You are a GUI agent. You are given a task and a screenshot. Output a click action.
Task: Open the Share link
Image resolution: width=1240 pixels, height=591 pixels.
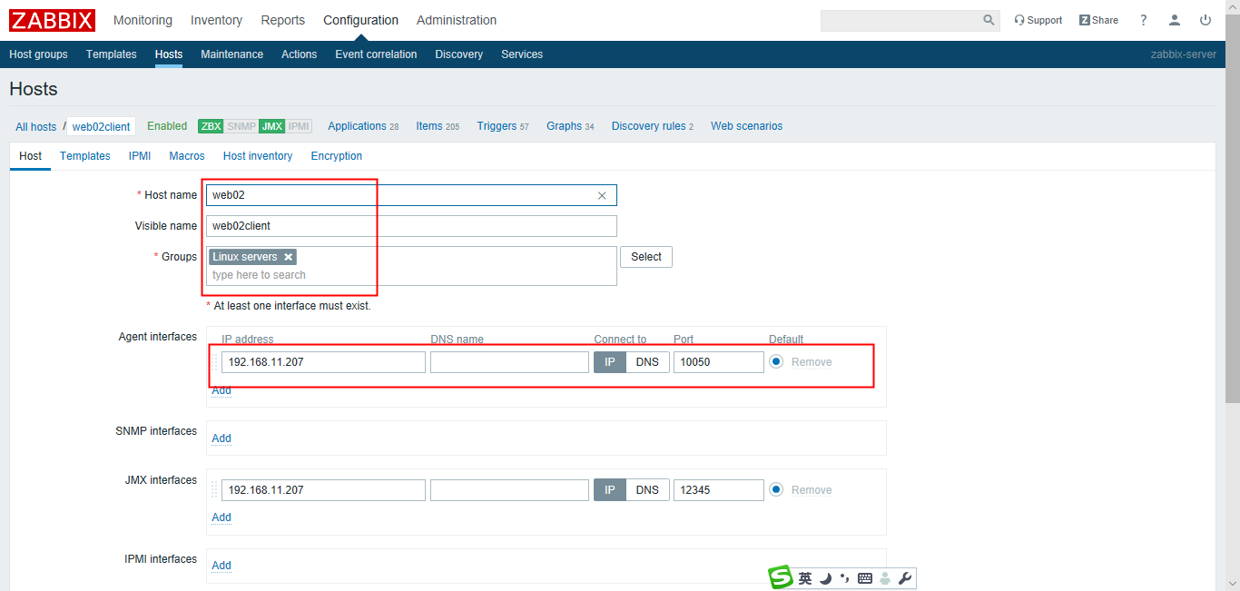pos(1098,20)
